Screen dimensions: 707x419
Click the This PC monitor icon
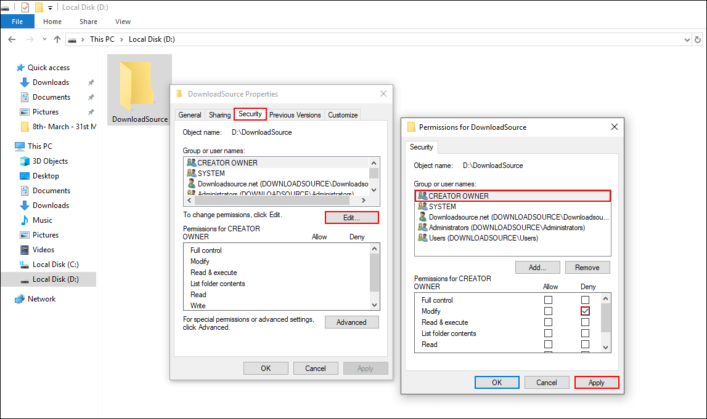[20, 146]
